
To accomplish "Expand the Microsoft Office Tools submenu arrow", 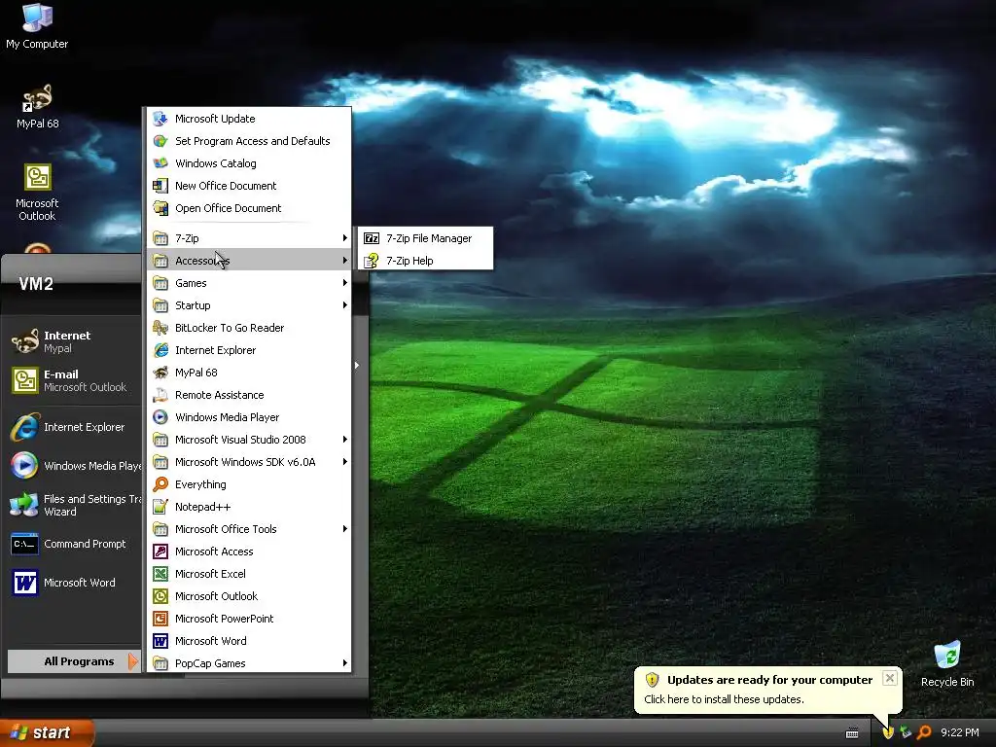I will [345, 528].
